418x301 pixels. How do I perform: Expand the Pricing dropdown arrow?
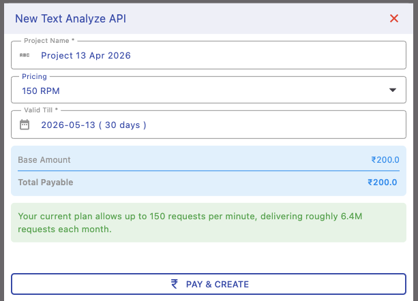point(392,90)
